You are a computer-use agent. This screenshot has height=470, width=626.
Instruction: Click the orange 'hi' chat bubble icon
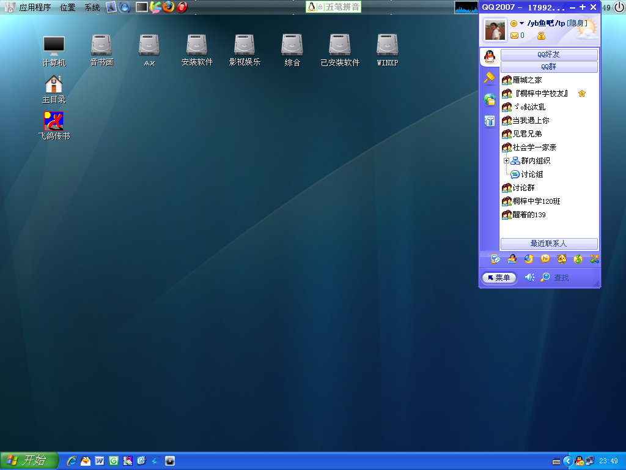(x=545, y=259)
